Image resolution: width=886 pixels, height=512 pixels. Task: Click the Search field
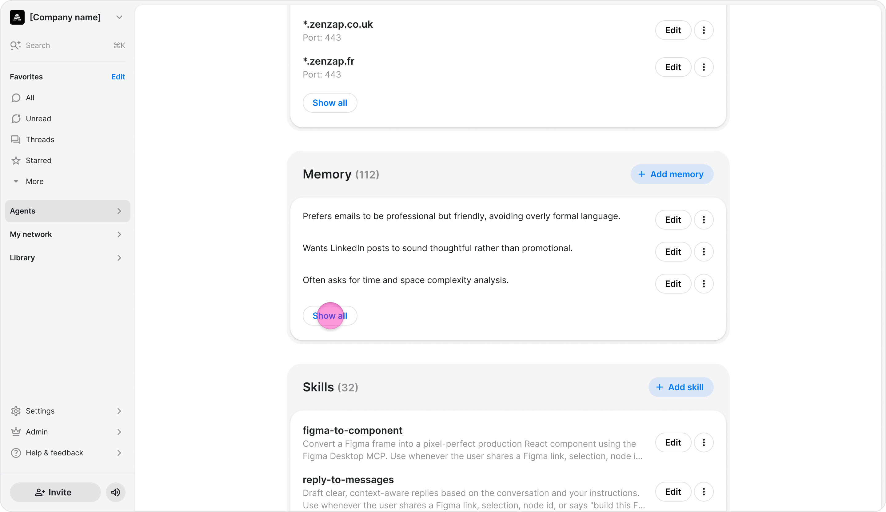click(67, 45)
